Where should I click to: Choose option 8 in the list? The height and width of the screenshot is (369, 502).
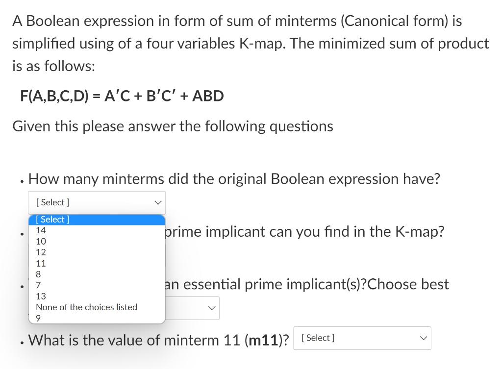coord(39,274)
